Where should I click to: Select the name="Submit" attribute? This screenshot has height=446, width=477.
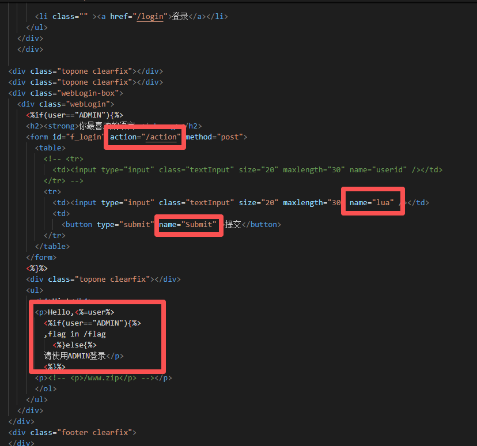(188, 225)
